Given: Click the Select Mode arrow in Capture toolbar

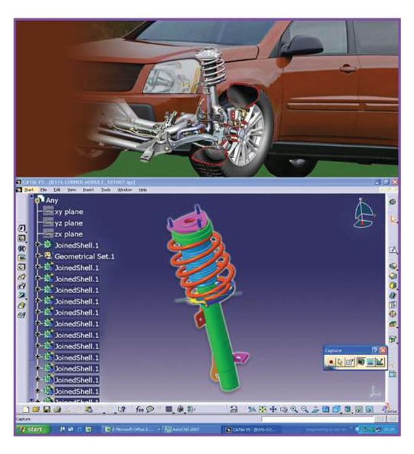Looking at the screenshot, I should [x=340, y=362].
